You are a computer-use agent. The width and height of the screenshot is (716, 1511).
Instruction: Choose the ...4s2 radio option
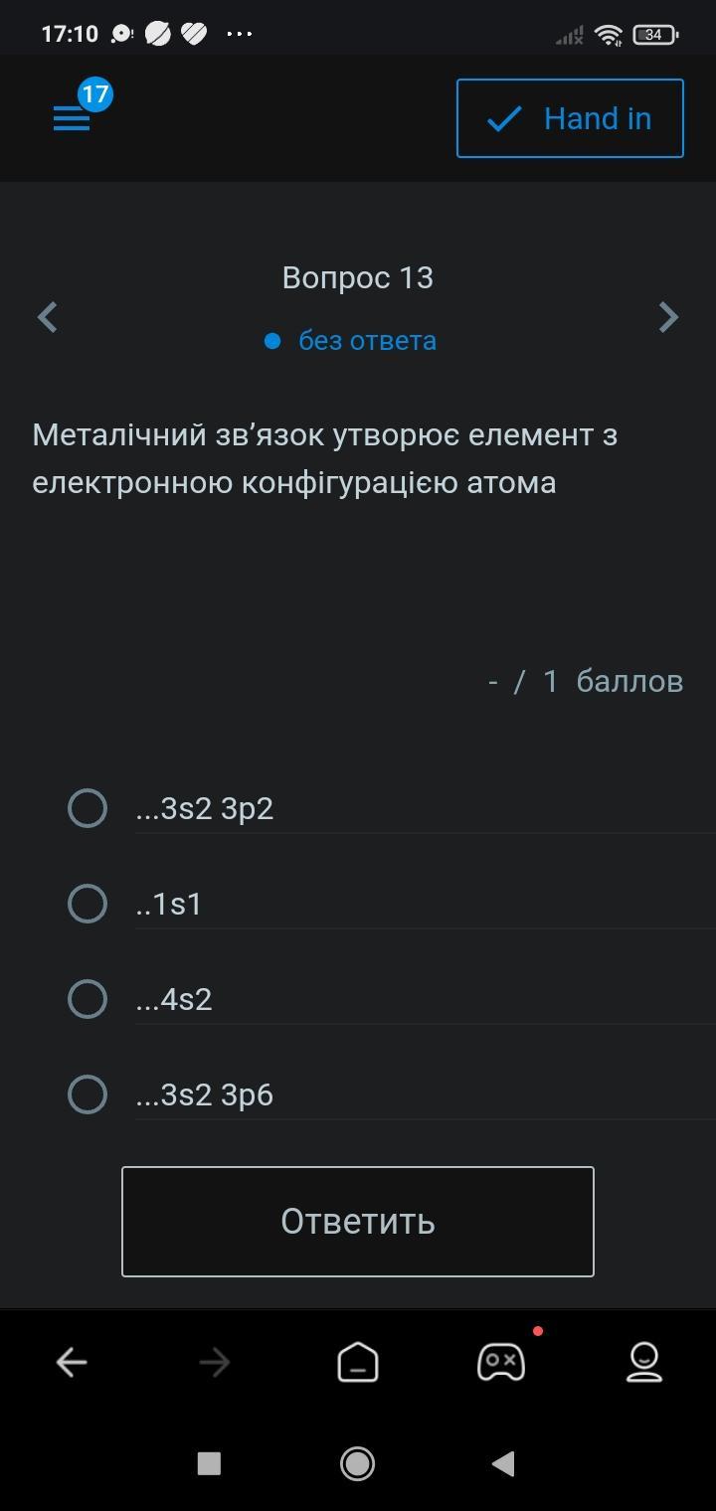pos(88,999)
